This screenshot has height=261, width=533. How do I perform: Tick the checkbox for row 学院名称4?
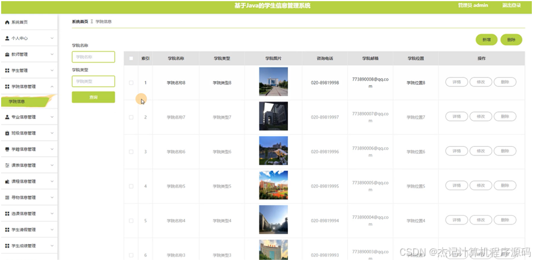click(131, 221)
